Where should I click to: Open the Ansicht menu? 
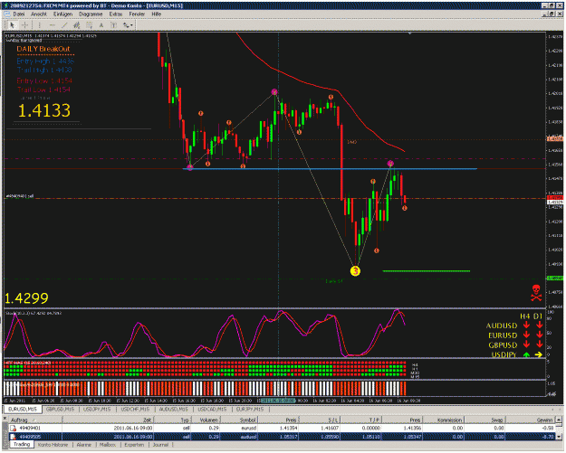point(39,14)
